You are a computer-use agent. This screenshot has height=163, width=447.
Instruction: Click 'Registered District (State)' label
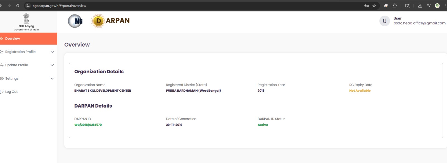point(186,85)
